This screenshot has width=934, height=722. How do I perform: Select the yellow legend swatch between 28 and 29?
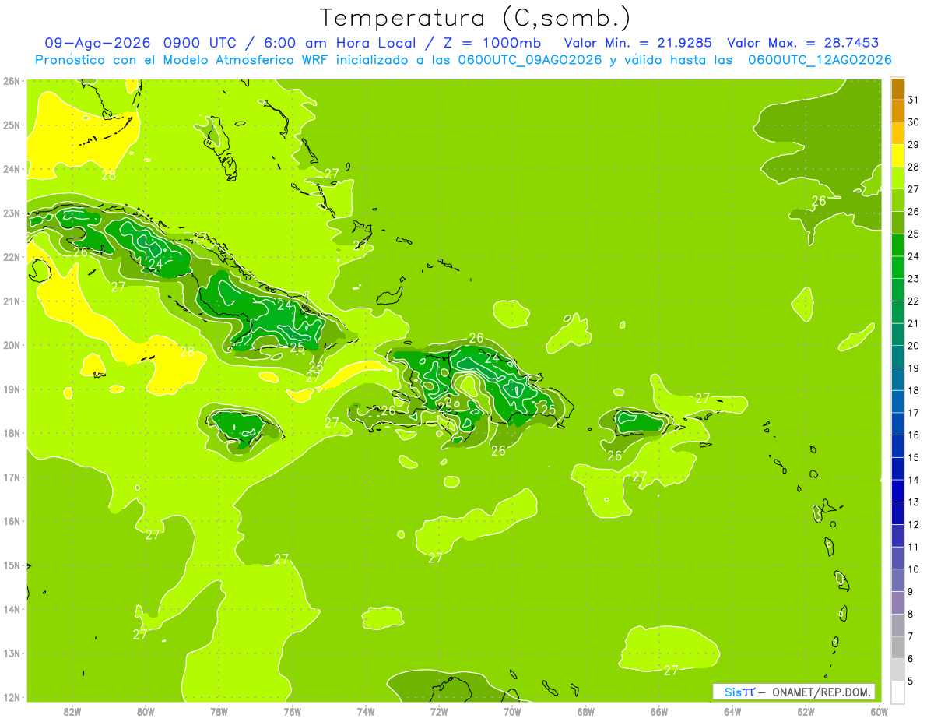point(897,156)
